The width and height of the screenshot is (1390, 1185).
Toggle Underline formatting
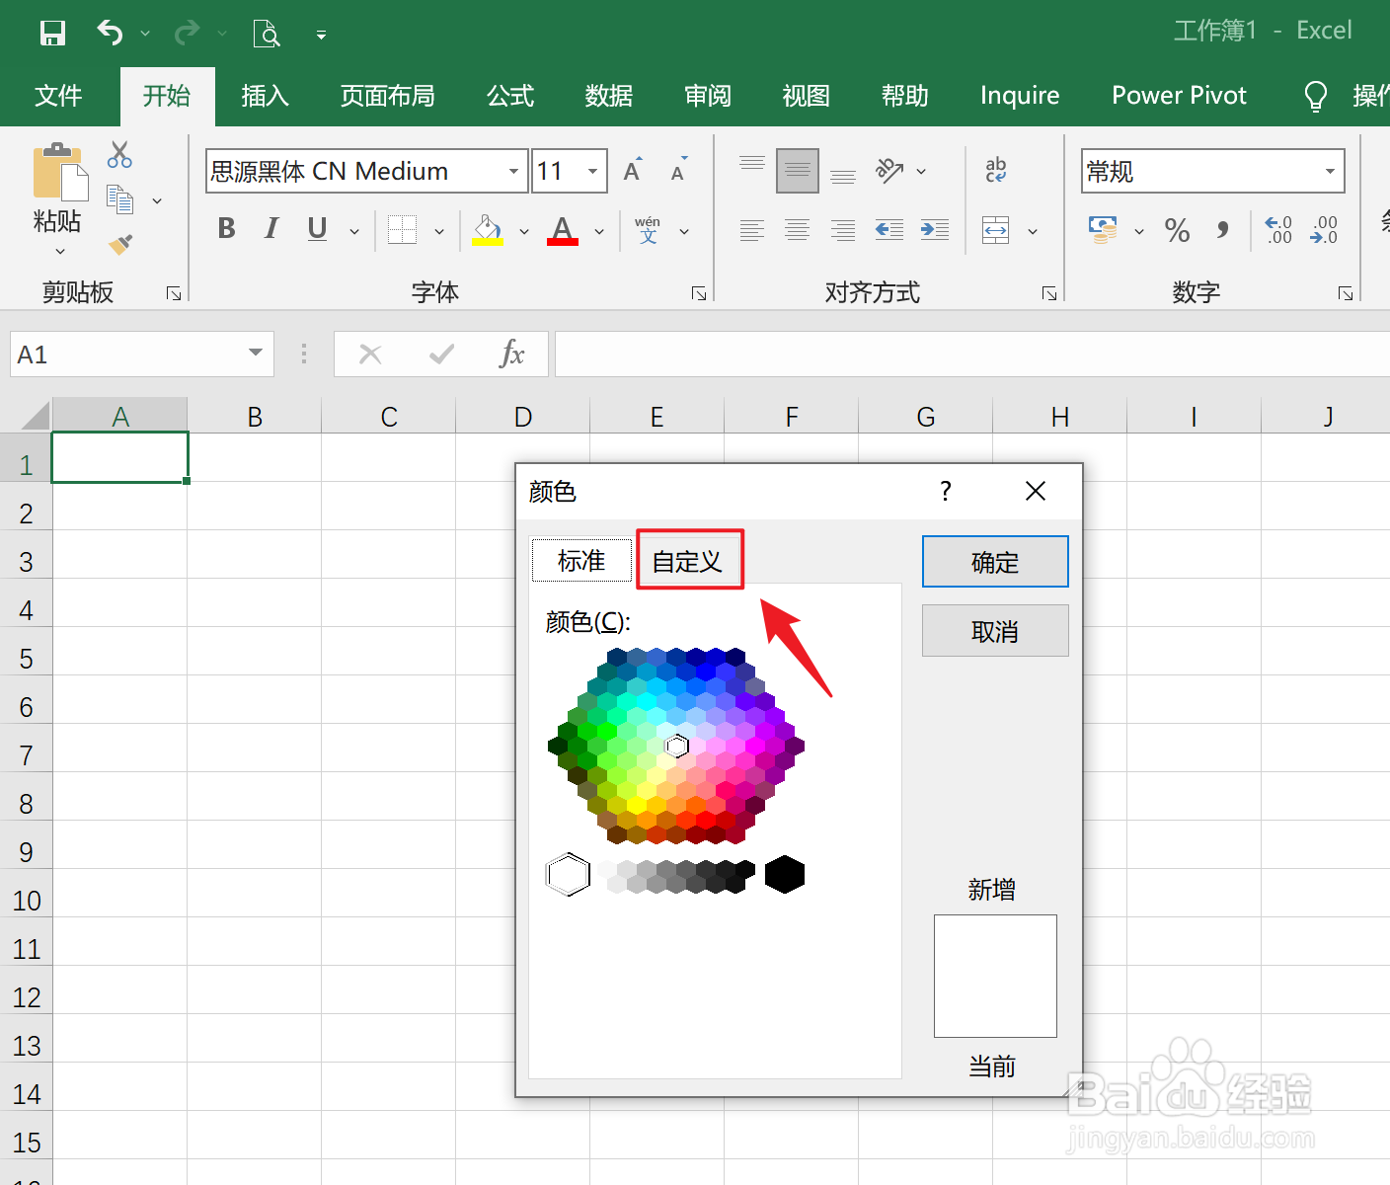coord(316,228)
